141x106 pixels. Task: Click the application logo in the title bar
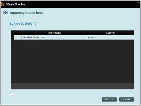click(2, 4)
